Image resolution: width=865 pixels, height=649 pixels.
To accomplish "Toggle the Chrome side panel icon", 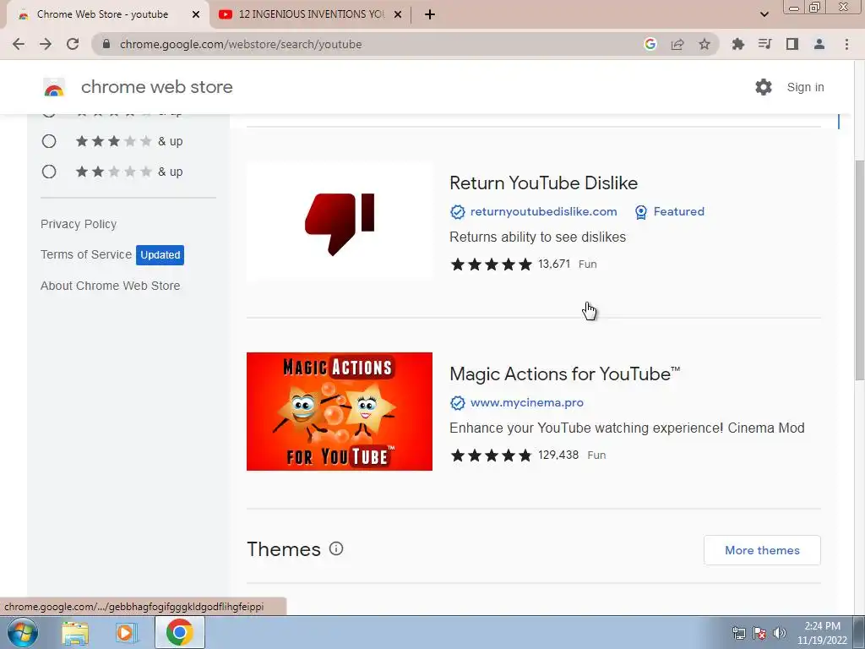I will pos(792,44).
